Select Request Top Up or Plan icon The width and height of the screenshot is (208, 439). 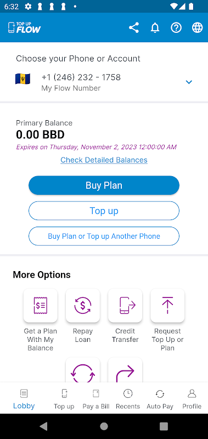(x=167, y=306)
